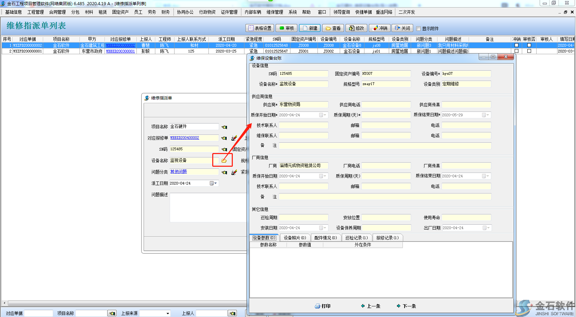Image resolution: width=576 pixels, height=317 pixels.
Task: Click the green 审核 audit button
Action: point(287,28)
